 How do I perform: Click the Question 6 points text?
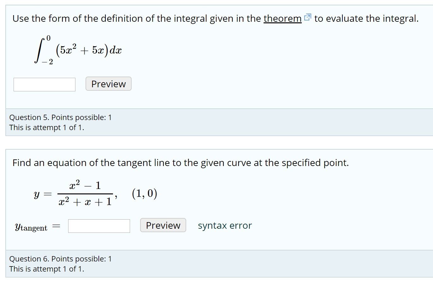[x=61, y=259]
